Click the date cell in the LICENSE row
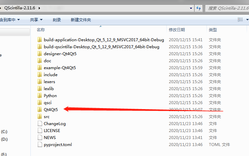 click(x=185, y=130)
